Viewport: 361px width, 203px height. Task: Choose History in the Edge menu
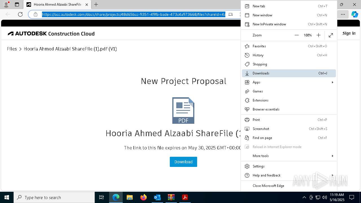pyautogui.click(x=289, y=55)
